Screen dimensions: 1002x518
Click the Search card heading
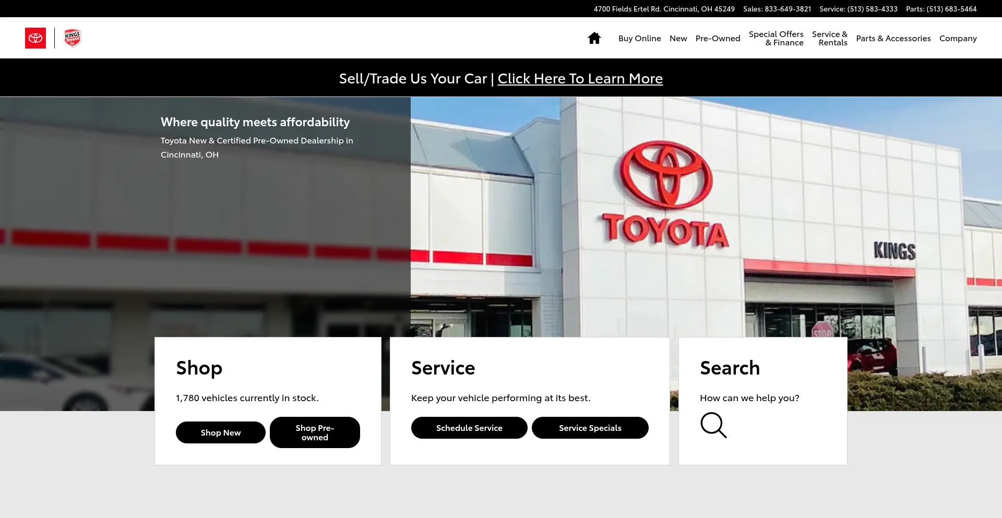pyautogui.click(x=730, y=368)
